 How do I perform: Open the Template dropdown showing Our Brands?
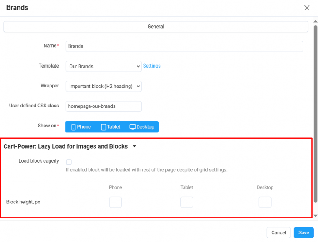point(104,66)
